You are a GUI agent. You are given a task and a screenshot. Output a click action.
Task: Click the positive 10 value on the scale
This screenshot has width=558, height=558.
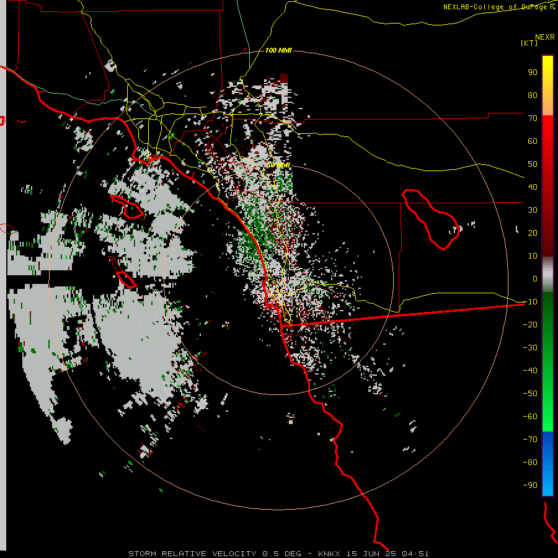tap(533, 256)
